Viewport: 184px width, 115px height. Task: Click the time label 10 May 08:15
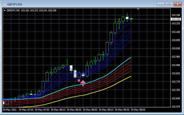(x=58, y=110)
